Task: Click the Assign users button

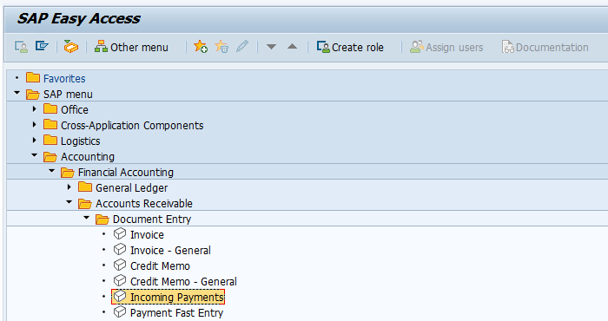Action: pyautogui.click(x=446, y=47)
